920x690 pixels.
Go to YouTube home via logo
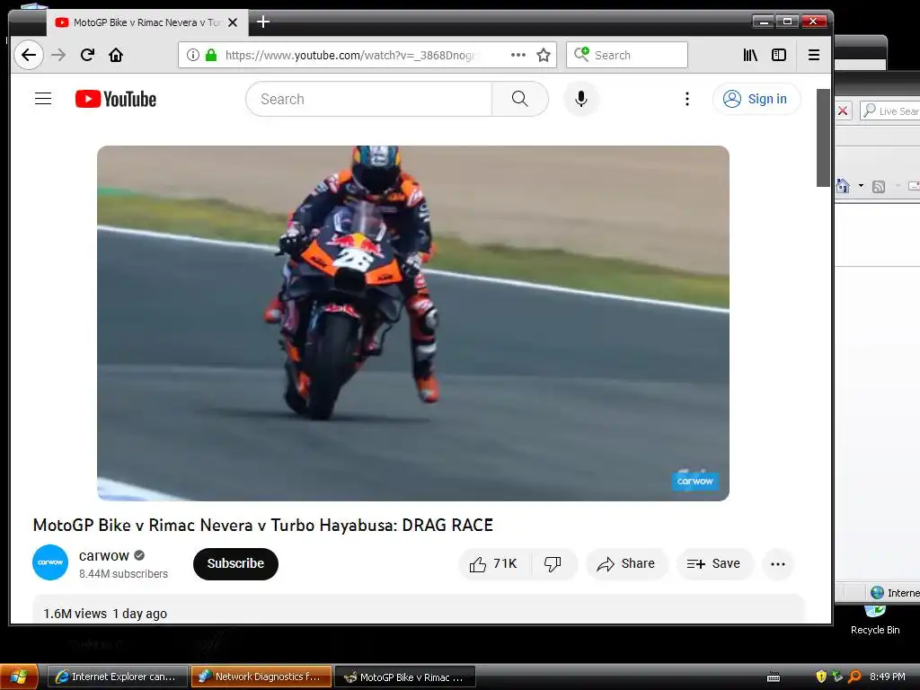pos(116,99)
